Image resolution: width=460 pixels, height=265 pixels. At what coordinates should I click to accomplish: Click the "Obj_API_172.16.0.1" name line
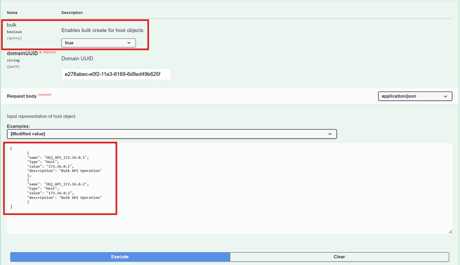[58, 157]
